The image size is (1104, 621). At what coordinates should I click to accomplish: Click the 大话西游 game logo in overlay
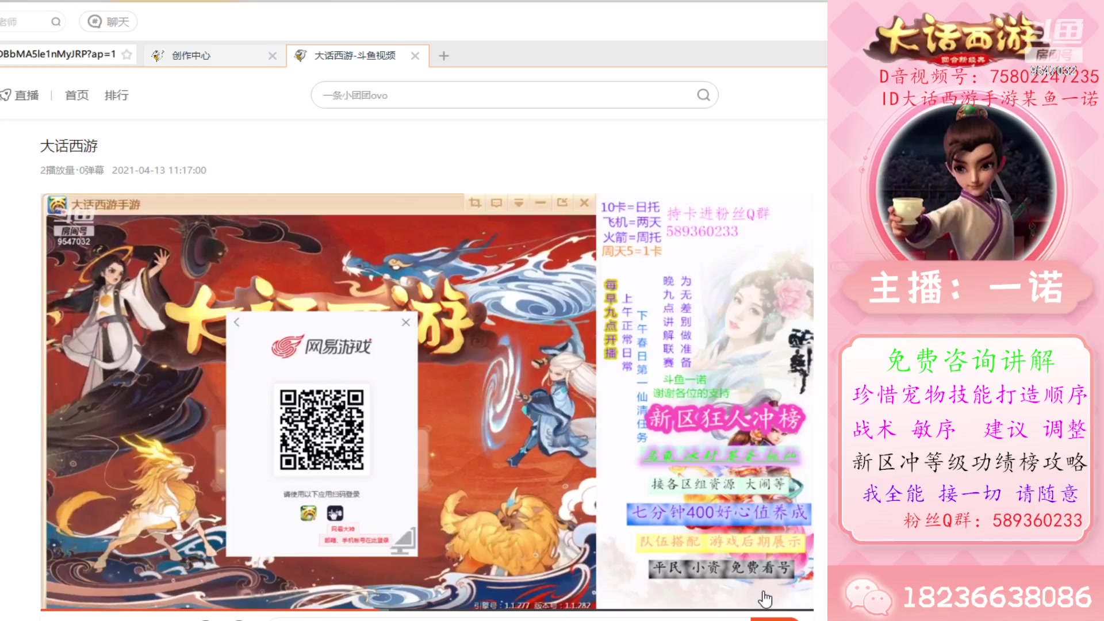click(x=957, y=39)
